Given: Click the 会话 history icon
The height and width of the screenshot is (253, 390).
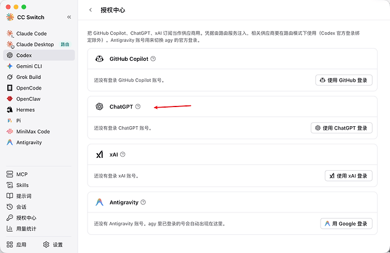Looking at the screenshot, I should click(x=10, y=207).
